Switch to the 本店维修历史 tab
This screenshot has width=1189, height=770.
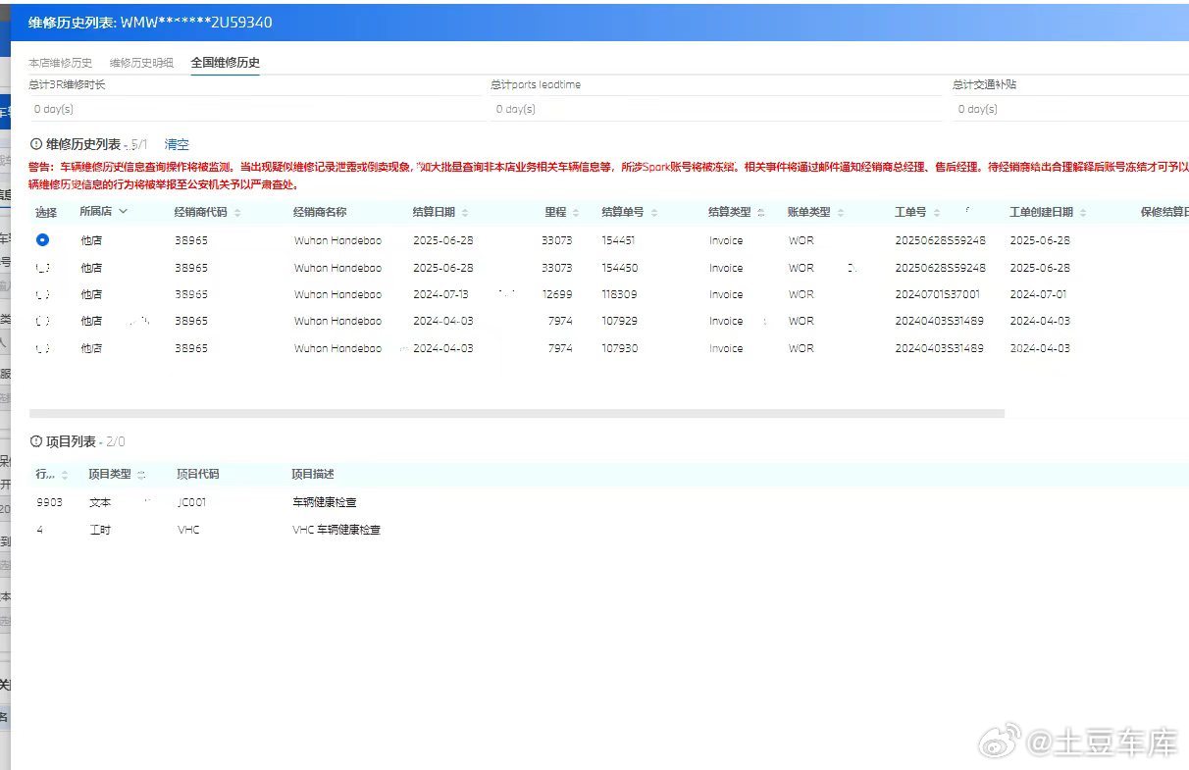60,63
